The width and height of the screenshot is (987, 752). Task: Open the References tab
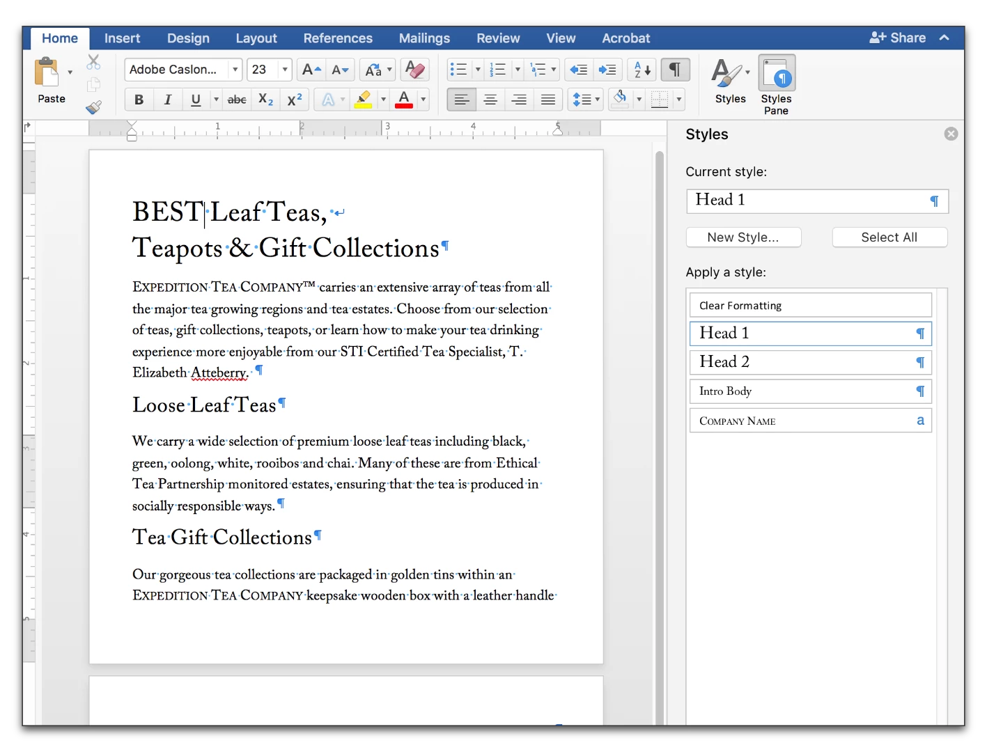click(x=337, y=38)
